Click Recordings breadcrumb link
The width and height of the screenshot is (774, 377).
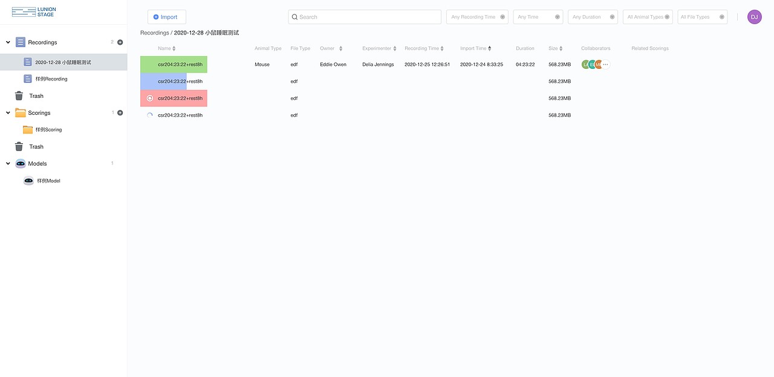[155, 33]
